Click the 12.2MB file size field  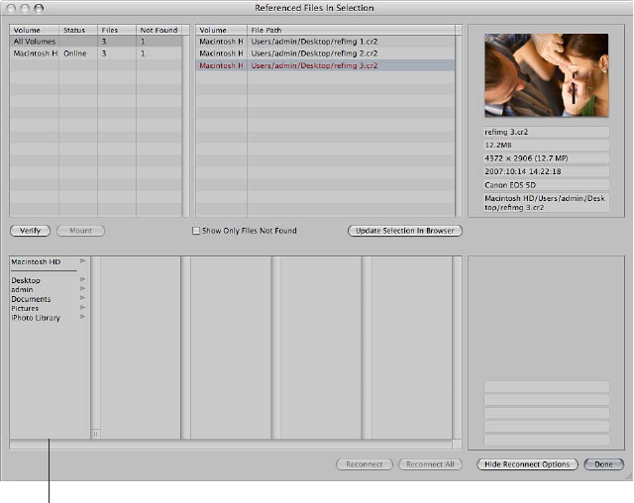(546, 145)
